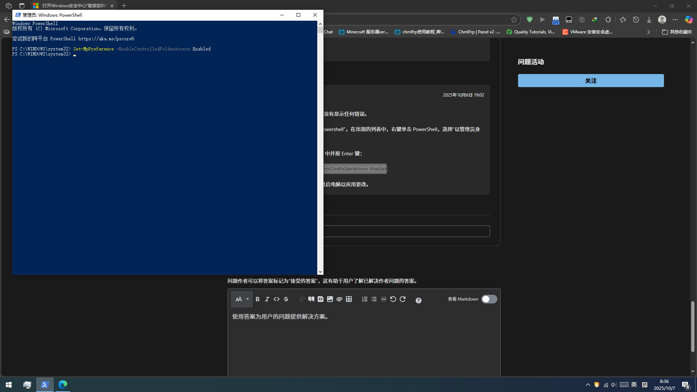Click the blue 关注 follow button
Screen dimensions: 697x392
coord(591,81)
